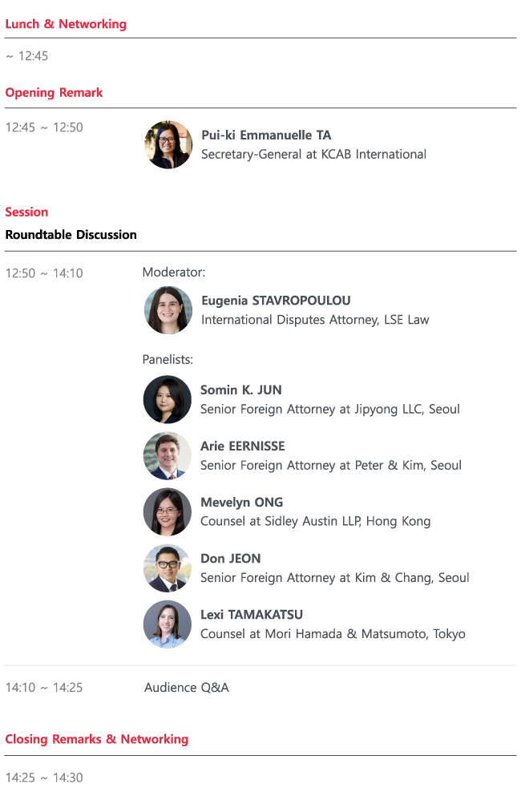The height and width of the screenshot is (812, 521).
Task: Select the name Eugenia STAVROPOULOU
Action: [276, 301]
